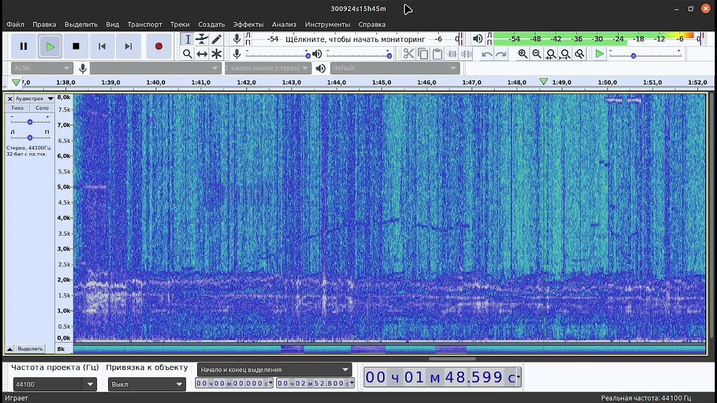This screenshot has height=403, width=717.
Task: Choose the Multi-tool asterisk icon
Action: point(216,54)
